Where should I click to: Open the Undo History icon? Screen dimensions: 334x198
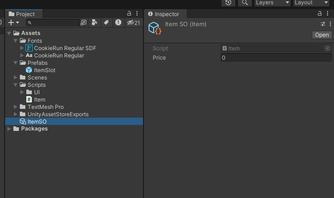[228, 3]
